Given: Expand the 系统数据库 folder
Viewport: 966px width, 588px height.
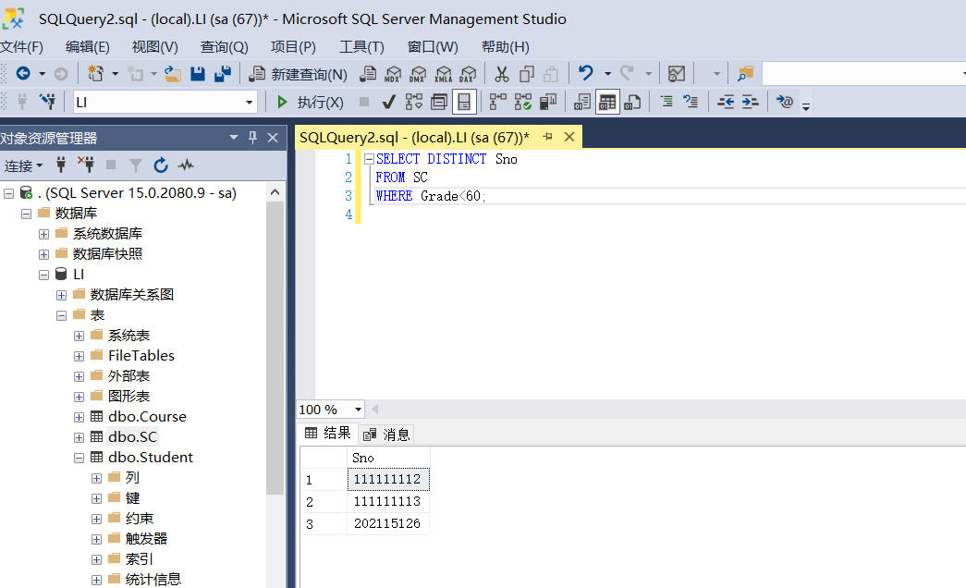Looking at the screenshot, I should pos(43,234).
